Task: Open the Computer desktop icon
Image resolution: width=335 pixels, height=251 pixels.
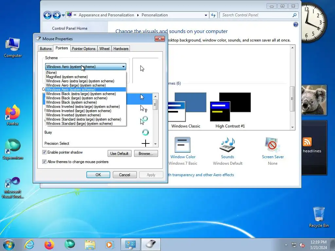Action: point(13,48)
